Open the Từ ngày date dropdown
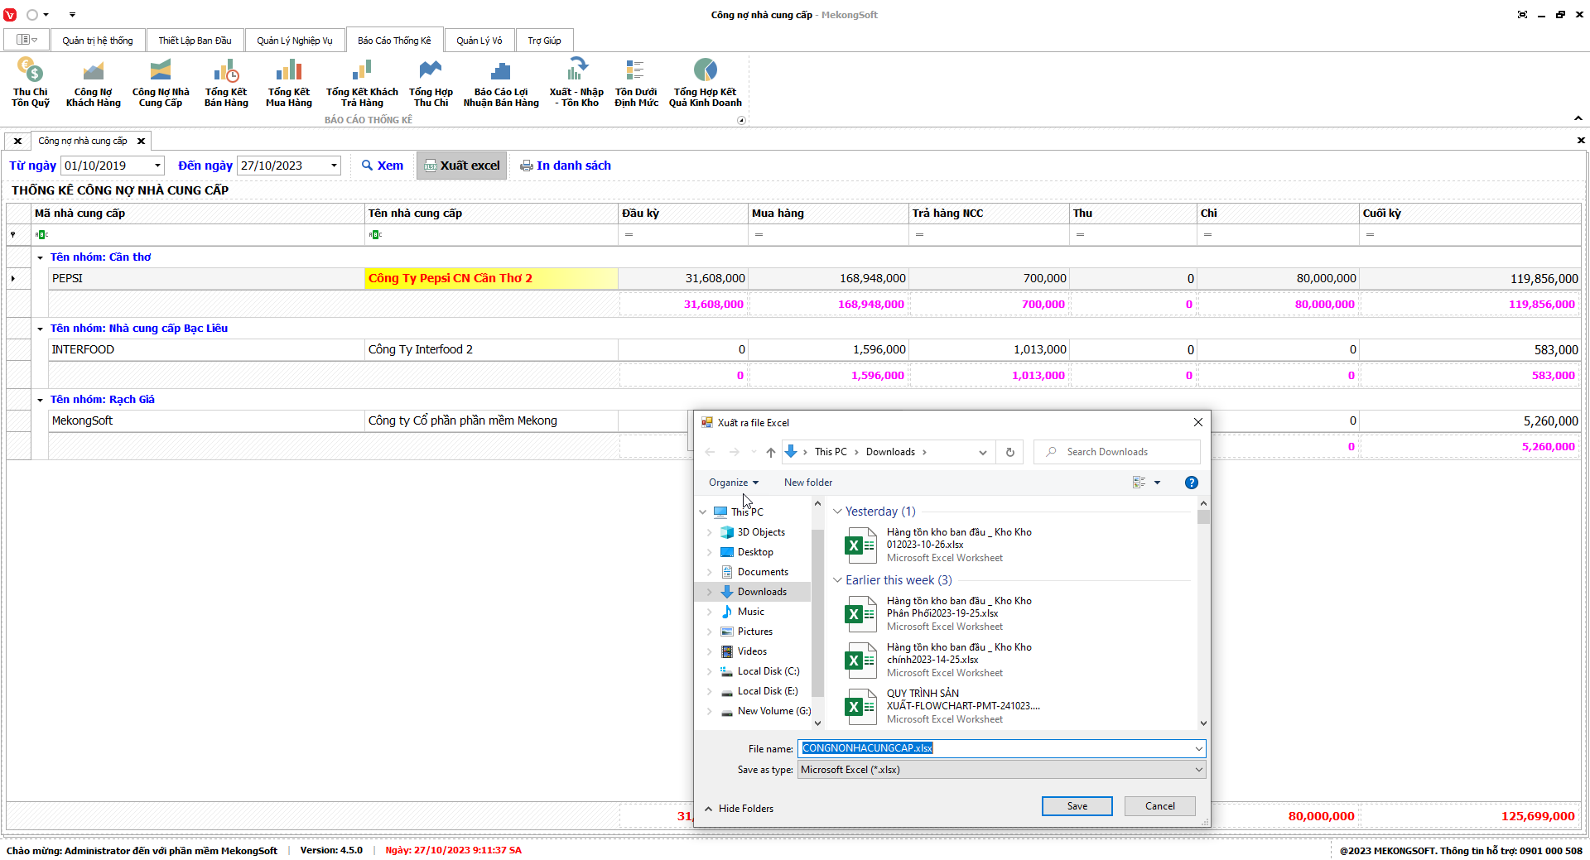Viewport: 1590px width, 860px height. click(157, 166)
